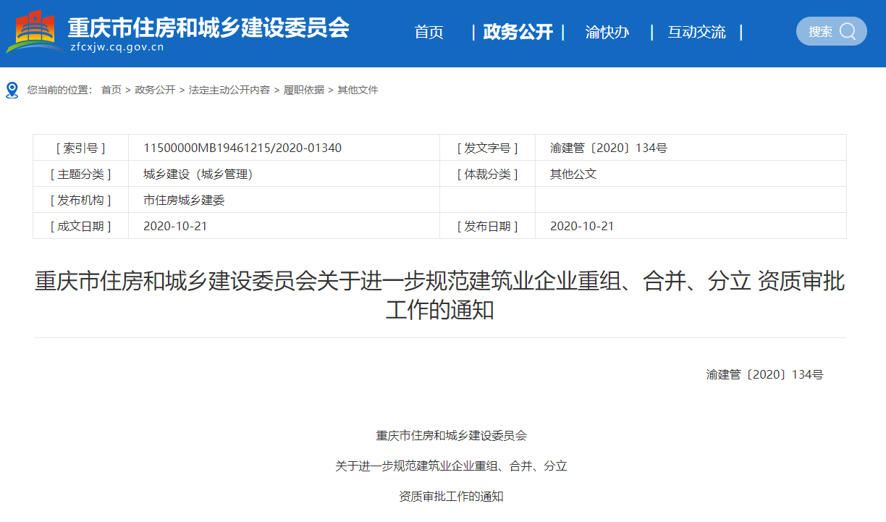
Task: Open the 政务公开 navigation tab
Action: (x=518, y=32)
